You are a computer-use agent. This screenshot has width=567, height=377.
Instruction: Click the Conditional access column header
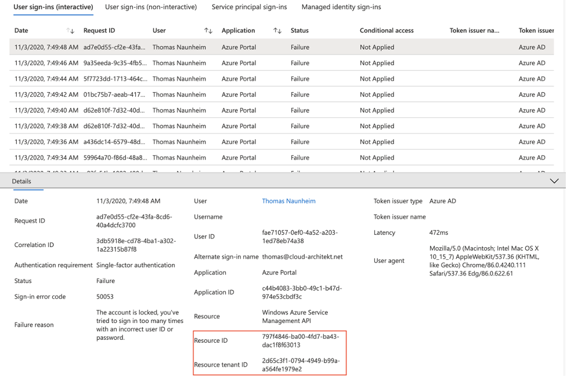click(x=387, y=31)
